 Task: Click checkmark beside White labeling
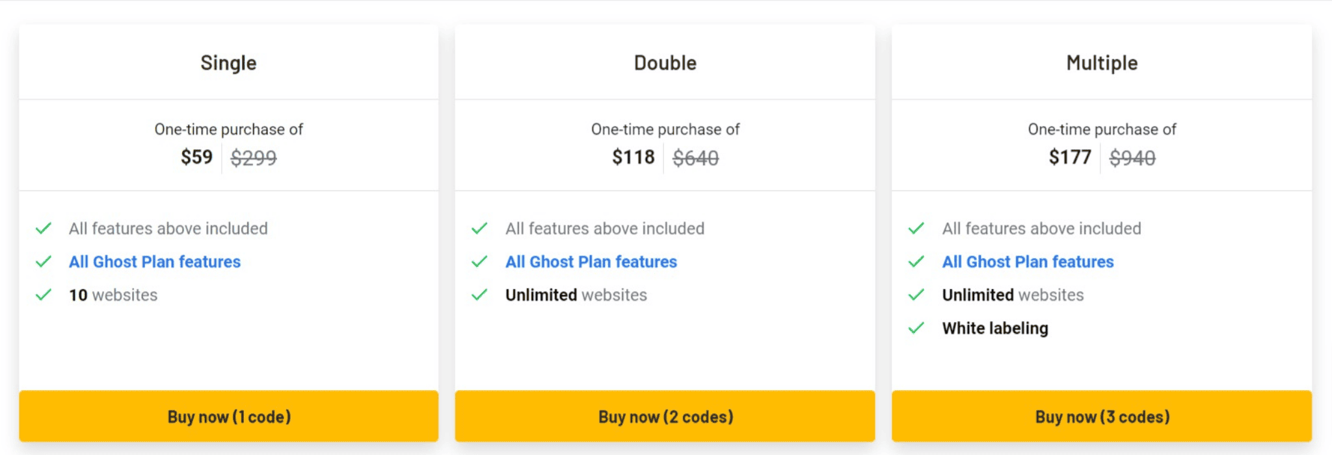pyautogui.click(x=916, y=328)
